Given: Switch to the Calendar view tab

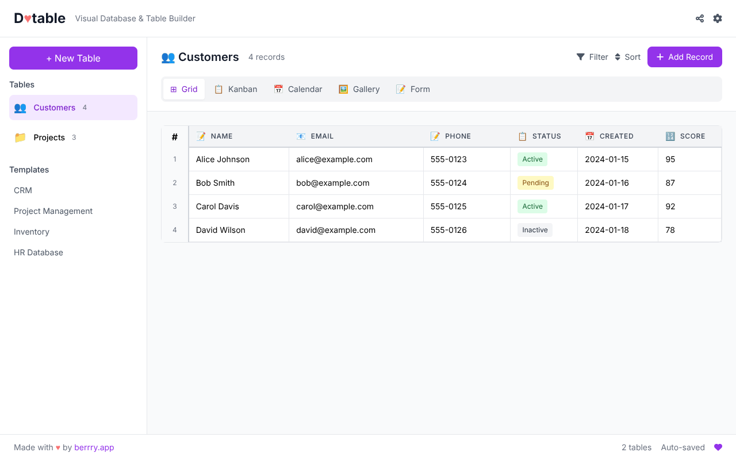Looking at the screenshot, I should coord(298,89).
